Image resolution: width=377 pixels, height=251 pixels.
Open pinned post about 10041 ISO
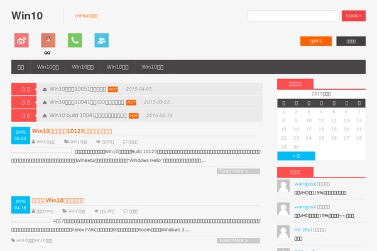coord(87,102)
